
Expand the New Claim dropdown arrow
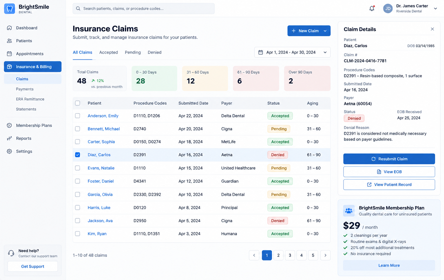(x=325, y=31)
